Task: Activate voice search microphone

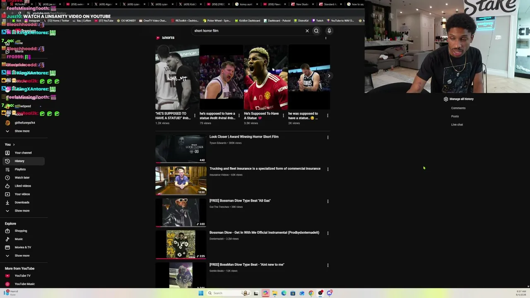Action: click(x=329, y=31)
